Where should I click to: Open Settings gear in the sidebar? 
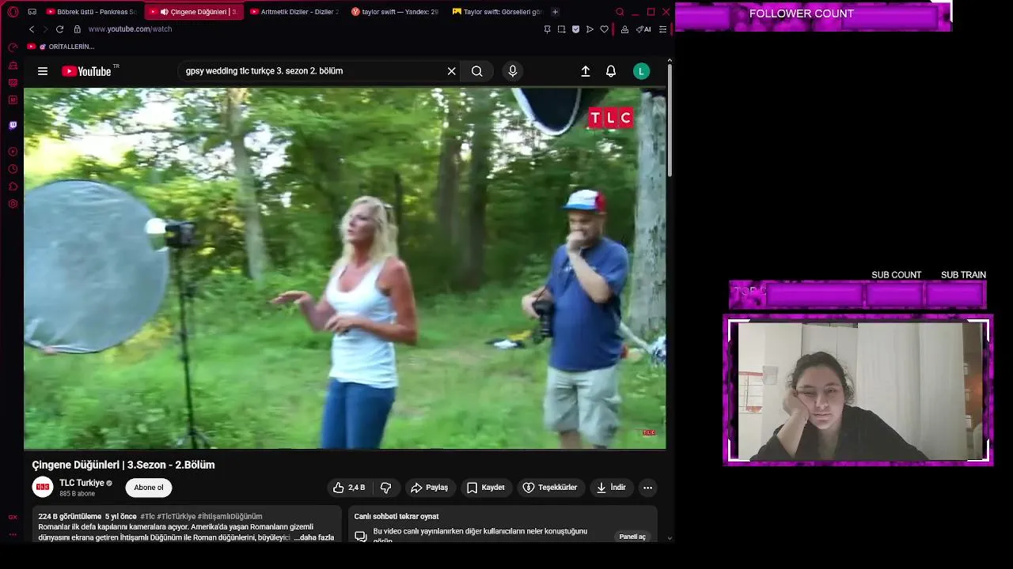tap(13, 204)
